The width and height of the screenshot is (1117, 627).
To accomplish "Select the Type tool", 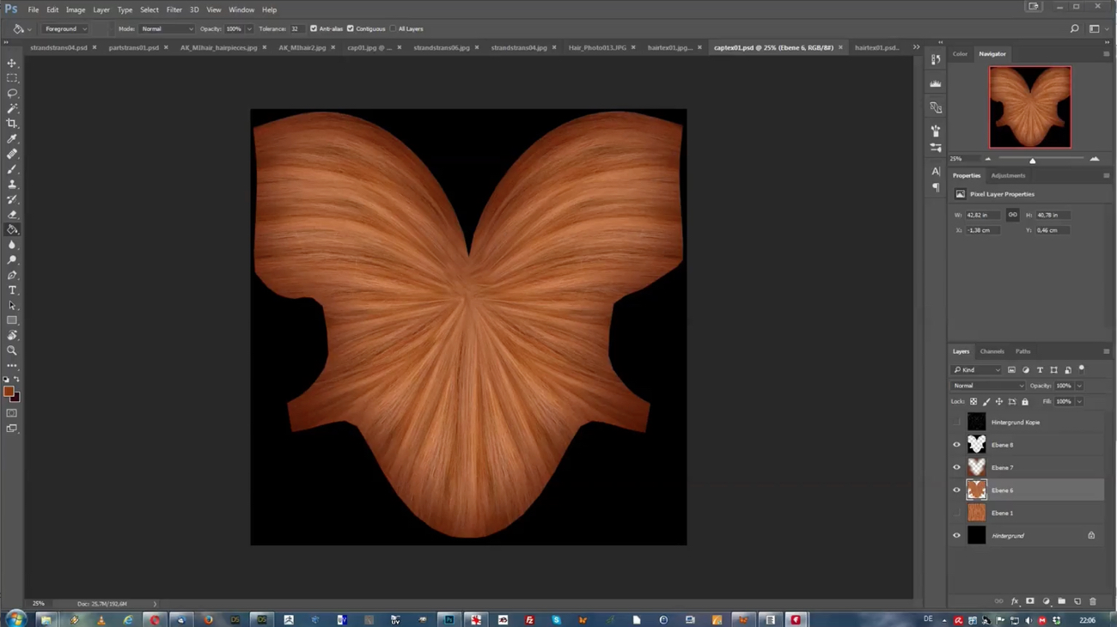I will click(12, 290).
